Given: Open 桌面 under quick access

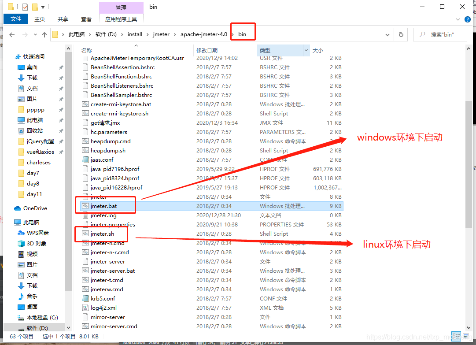Looking at the screenshot, I should coord(32,67).
